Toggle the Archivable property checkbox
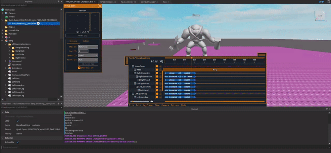The height and width of the screenshot is (153, 331). point(18,142)
